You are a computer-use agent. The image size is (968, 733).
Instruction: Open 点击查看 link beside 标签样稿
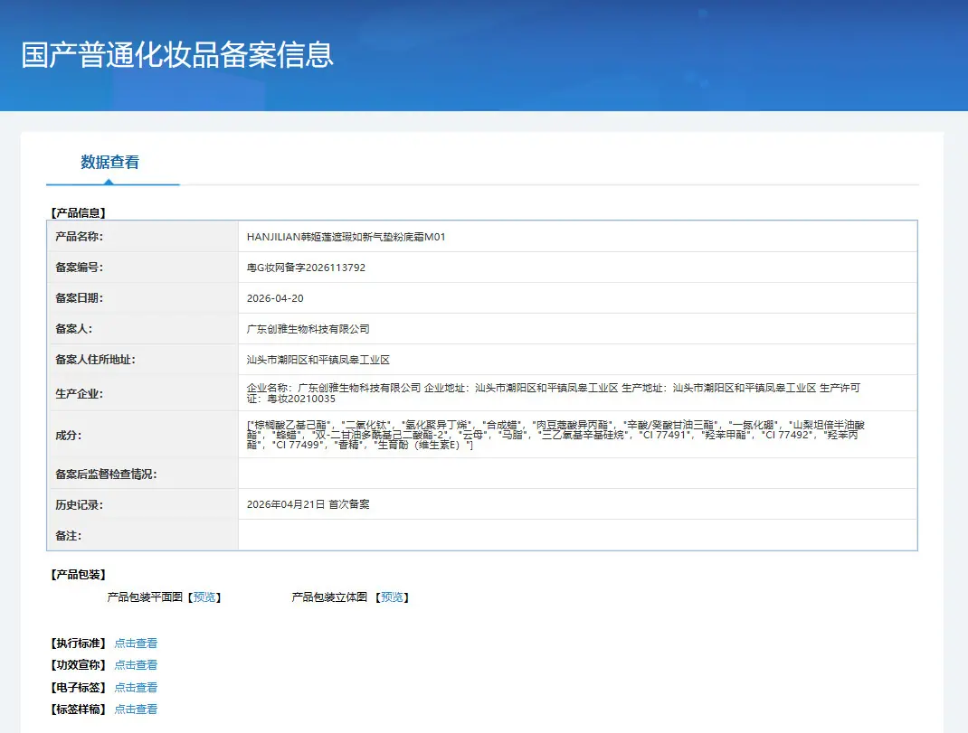pyautogui.click(x=136, y=710)
